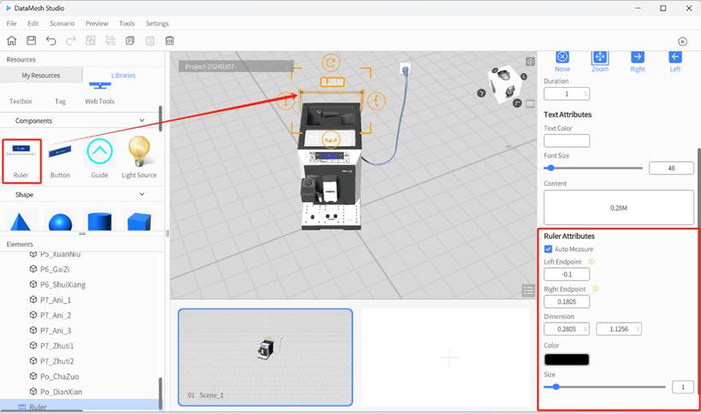The image size is (701, 414).
Task: Collapse the Components section
Action: pos(142,121)
